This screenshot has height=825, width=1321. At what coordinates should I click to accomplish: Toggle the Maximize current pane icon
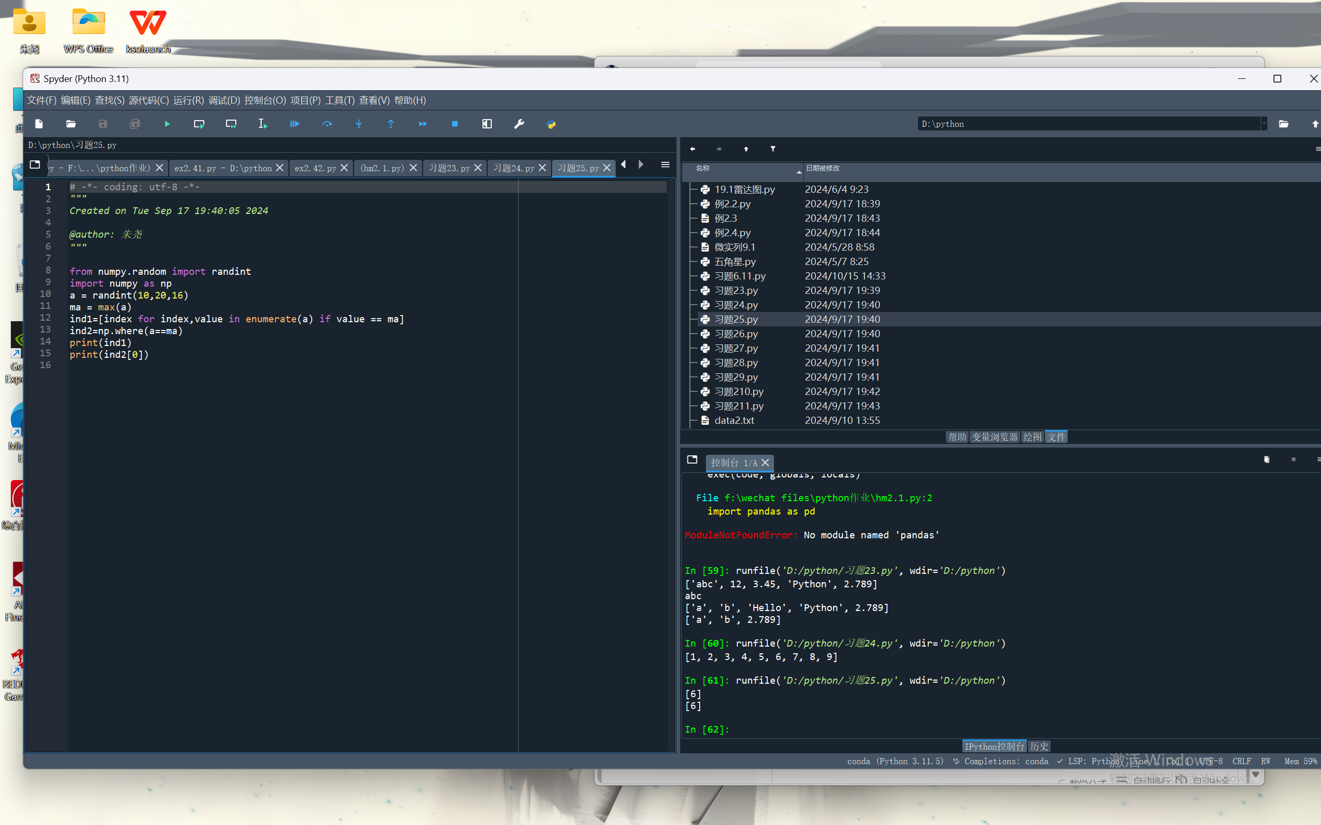487,124
